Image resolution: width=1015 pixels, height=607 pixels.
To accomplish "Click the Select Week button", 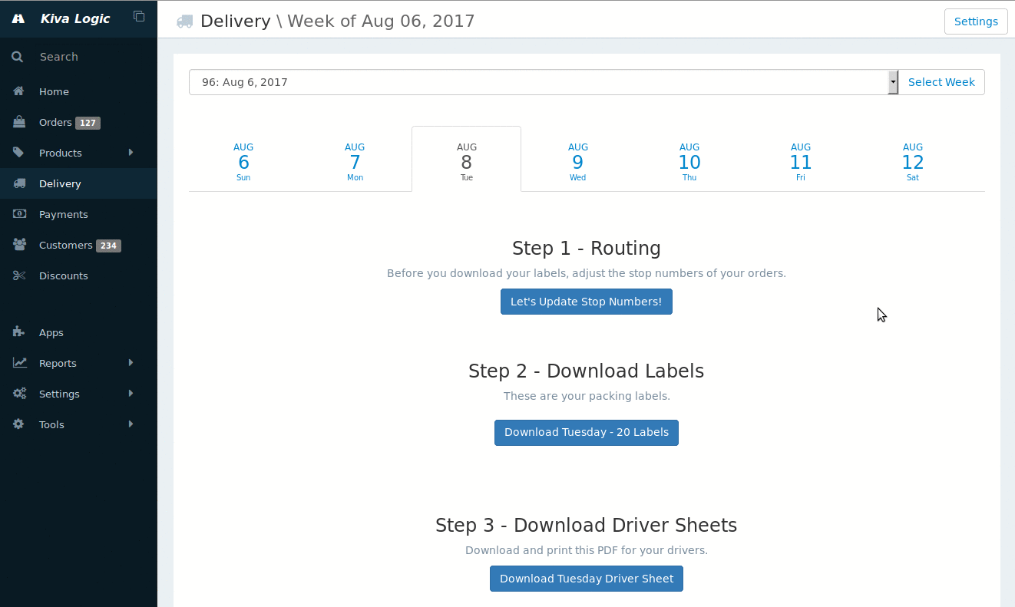I will tap(941, 82).
